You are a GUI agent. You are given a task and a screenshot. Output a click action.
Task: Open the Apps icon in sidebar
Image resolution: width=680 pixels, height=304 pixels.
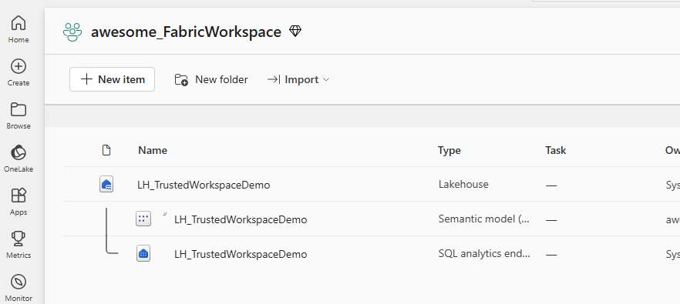pos(19,195)
